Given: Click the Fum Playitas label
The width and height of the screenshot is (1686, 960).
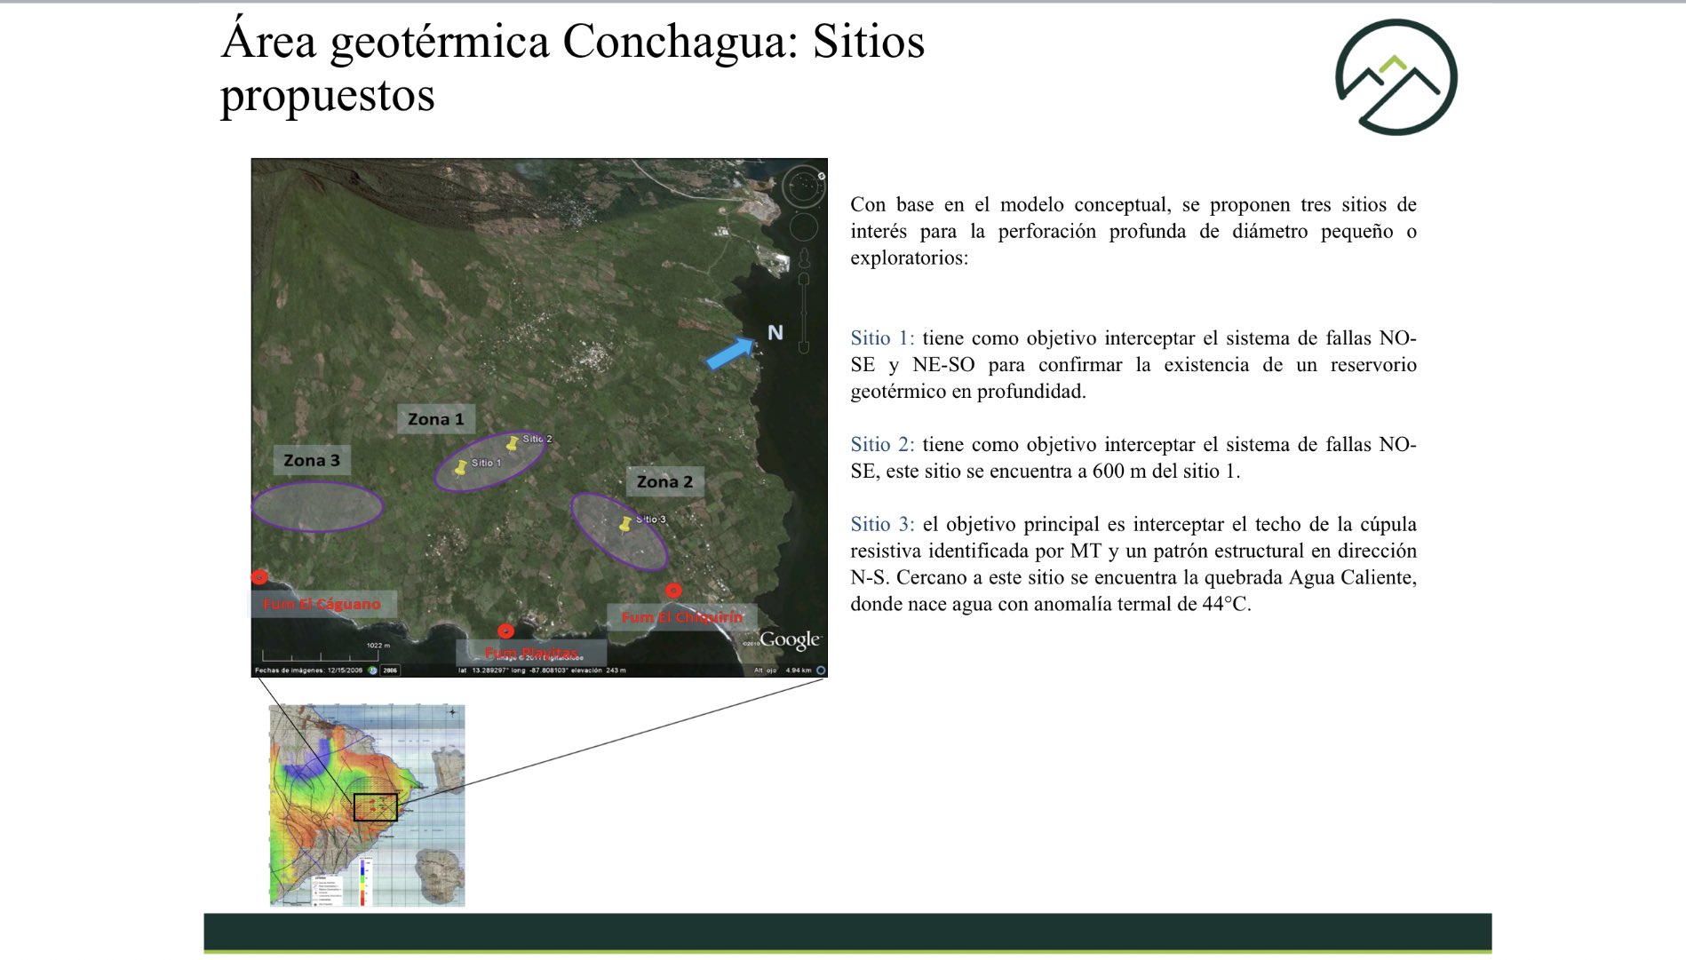Looking at the screenshot, I should coord(531,653).
